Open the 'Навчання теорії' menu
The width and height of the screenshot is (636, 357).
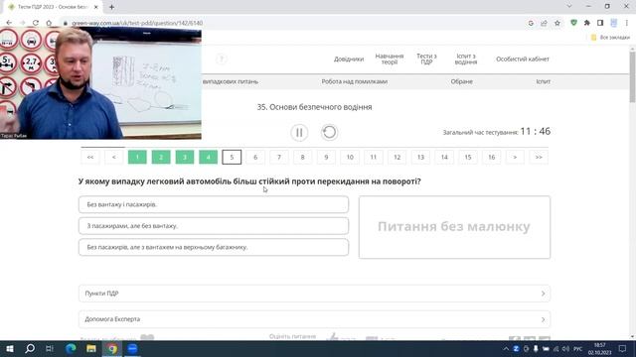[389, 59]
